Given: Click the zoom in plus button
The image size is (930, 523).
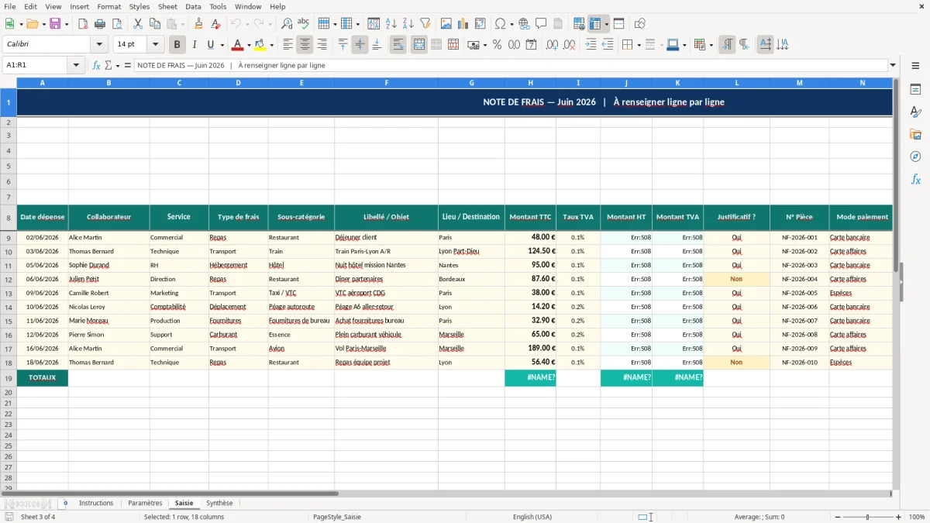Looking at the screenshot, I should (x=899, y=517).
